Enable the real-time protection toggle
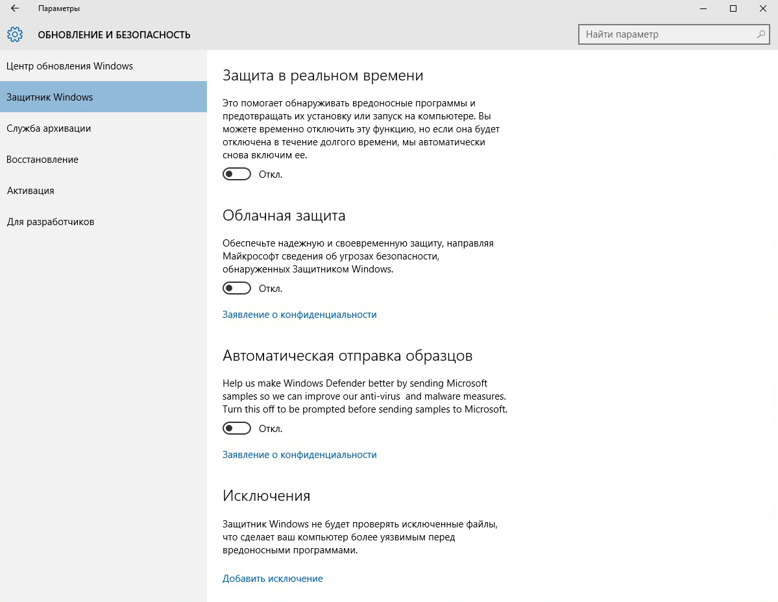This screenshot has height=602, width=778. click(x=237, y=174)
